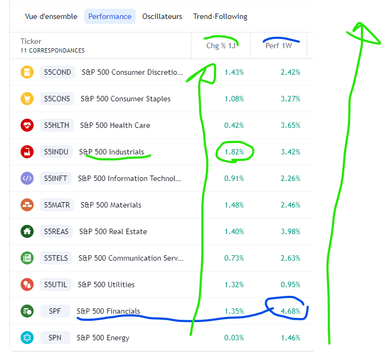The image size is (382, 356).
Task: Sort the Ticker column header
Action: [x=31, y=41]
